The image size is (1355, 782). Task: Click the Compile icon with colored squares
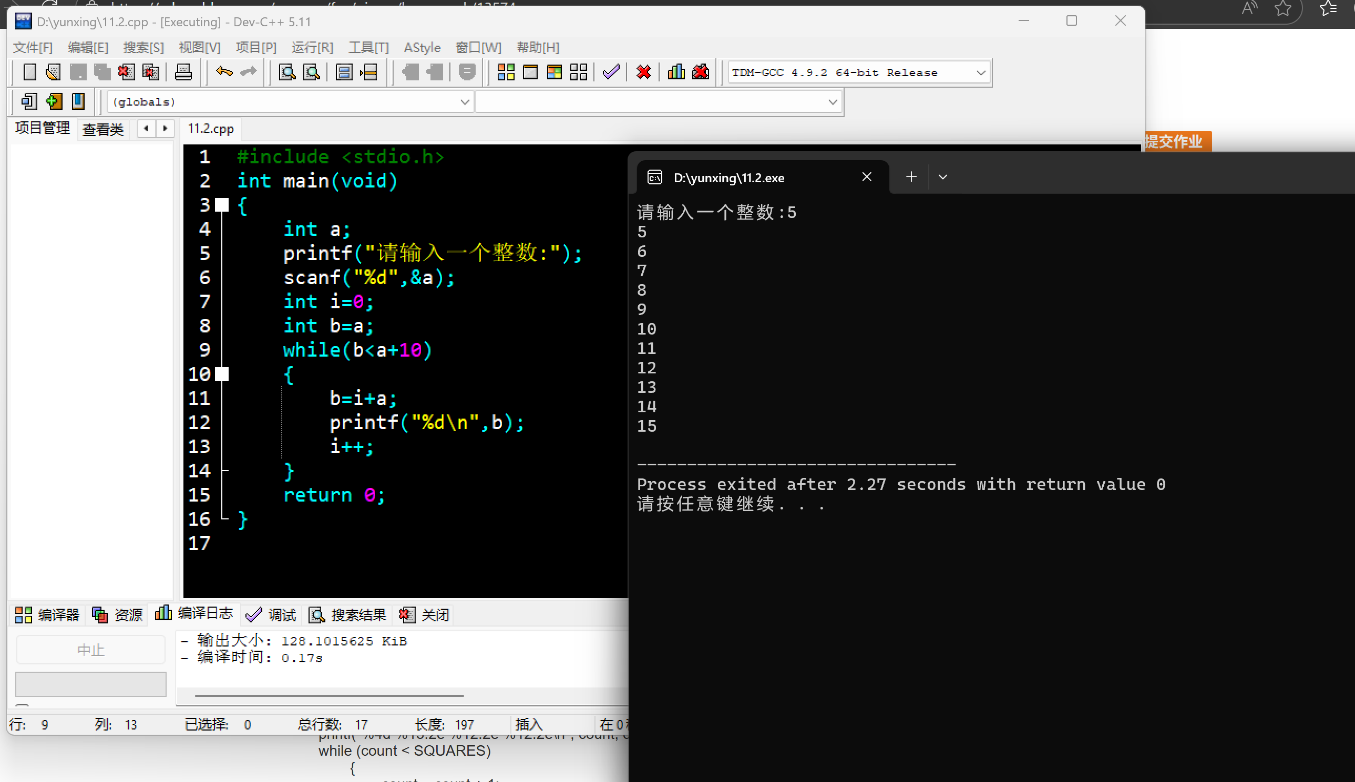click(505, 72)
